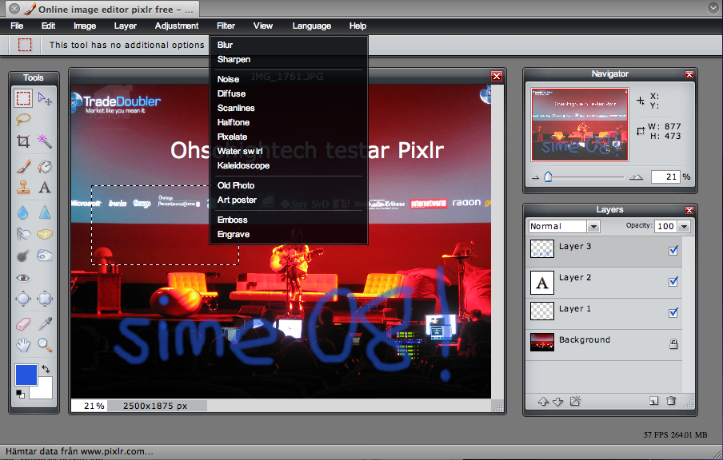Open the Language menu
Screen dimensions: 723x460
(x=312, y=26)
